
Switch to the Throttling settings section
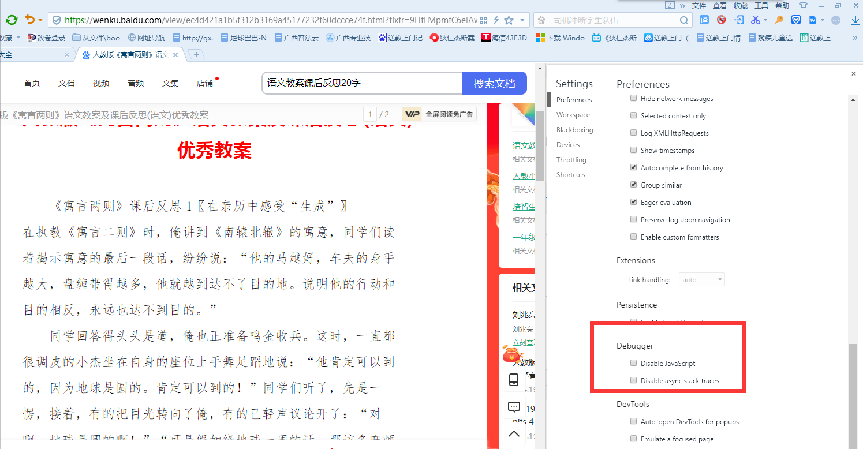[571, 159]
